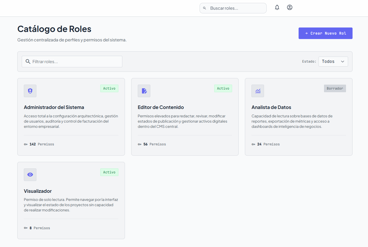Click the key icon next to 56 Permisos
The height and width of the screenshot is (247, 368).
pyautogui.click(x=140, y=144)
